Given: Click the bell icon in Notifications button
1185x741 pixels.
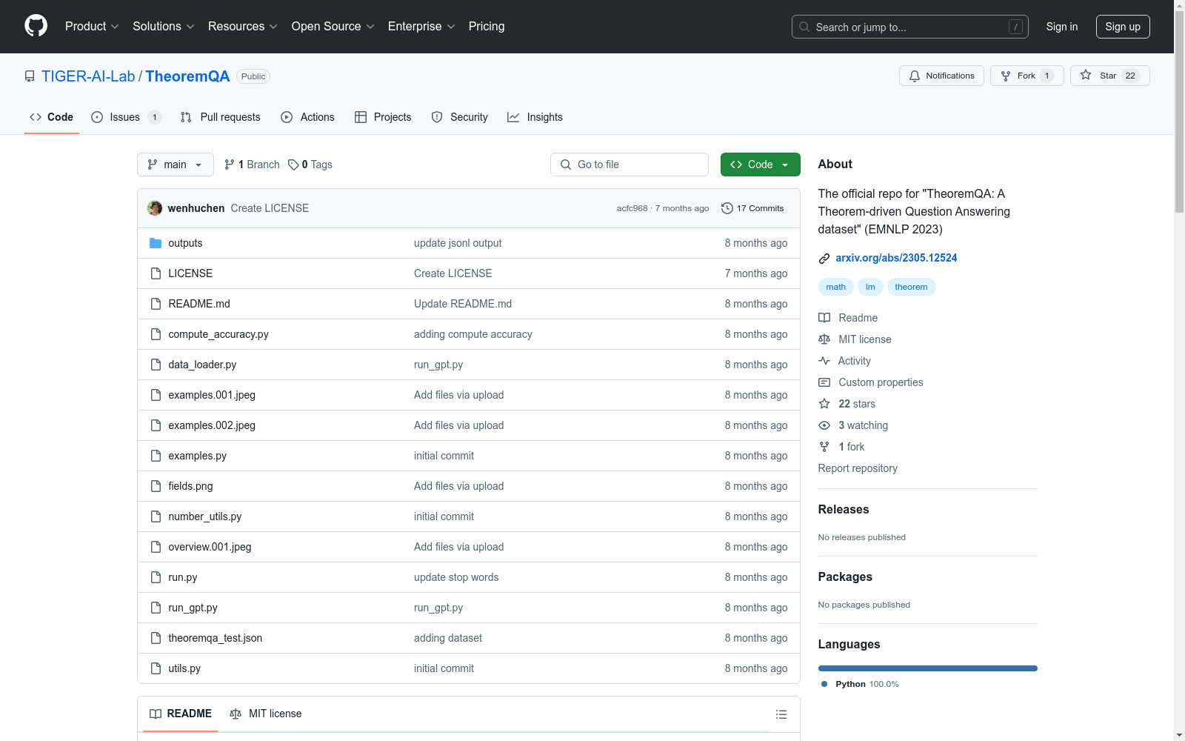Looking at the screenshot, I should (915, 76).
